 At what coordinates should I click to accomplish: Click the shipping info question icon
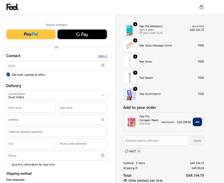136,168
